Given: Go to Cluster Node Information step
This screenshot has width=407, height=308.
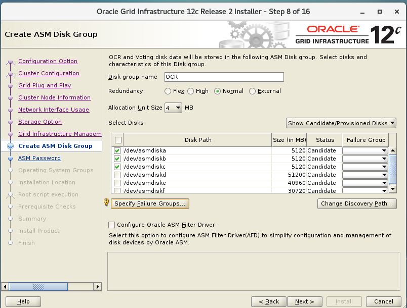Looking at the screenshot, I should [x=54, y=97].
